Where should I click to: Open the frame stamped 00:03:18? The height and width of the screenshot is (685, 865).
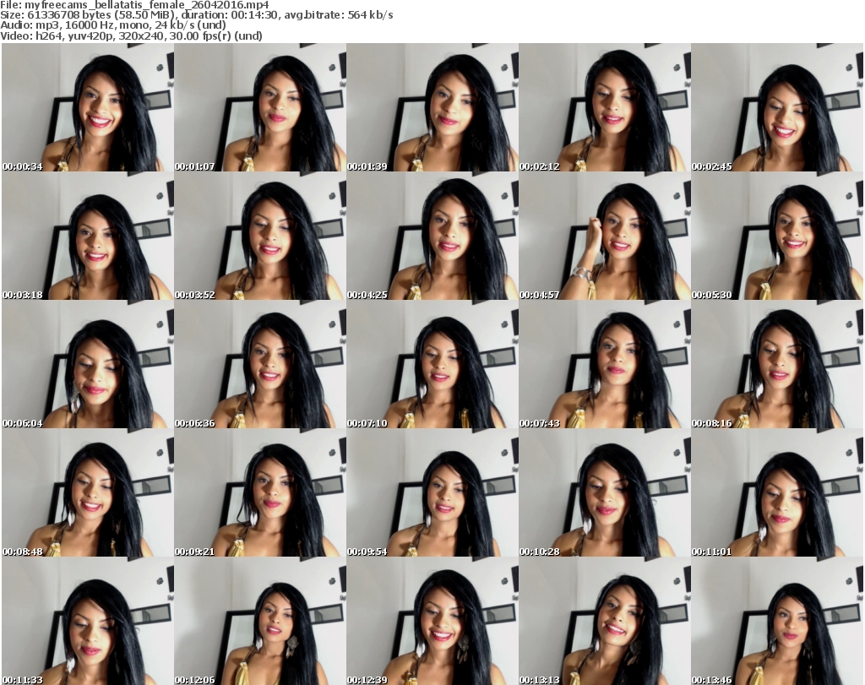[x=88, y=236]
